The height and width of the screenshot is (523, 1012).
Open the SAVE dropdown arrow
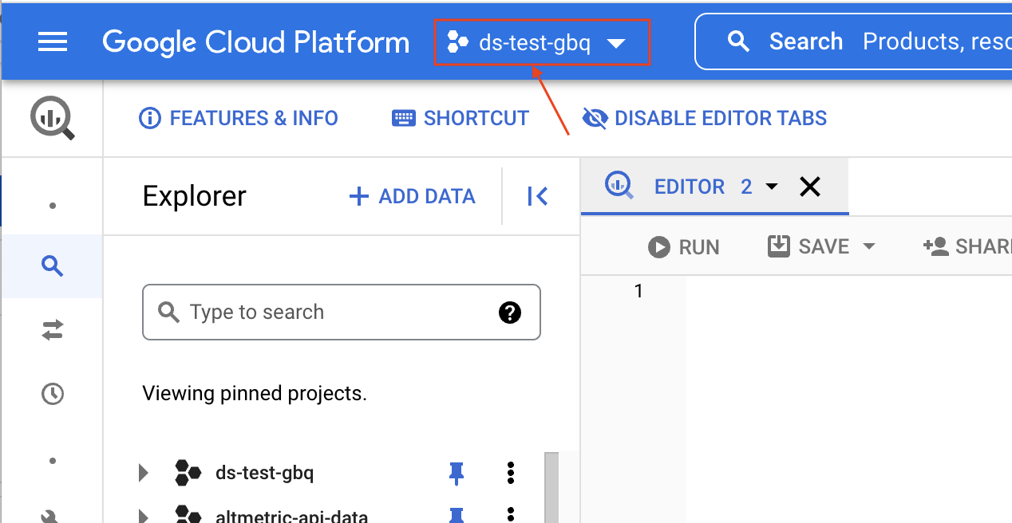point(868,246)
